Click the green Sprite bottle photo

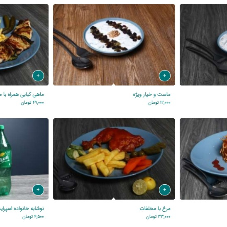pyautogui.click(x=24, y=159)
